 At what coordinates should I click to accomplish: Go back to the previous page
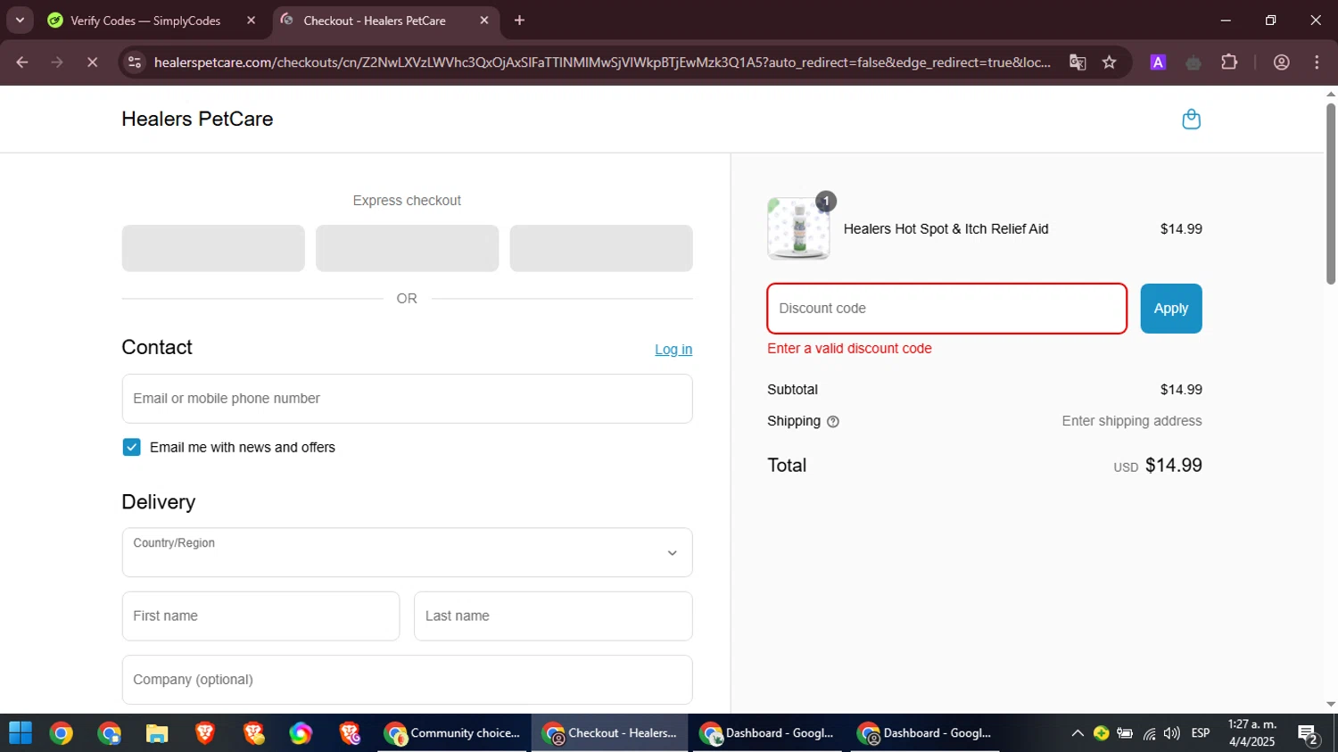tap(22, 62)
